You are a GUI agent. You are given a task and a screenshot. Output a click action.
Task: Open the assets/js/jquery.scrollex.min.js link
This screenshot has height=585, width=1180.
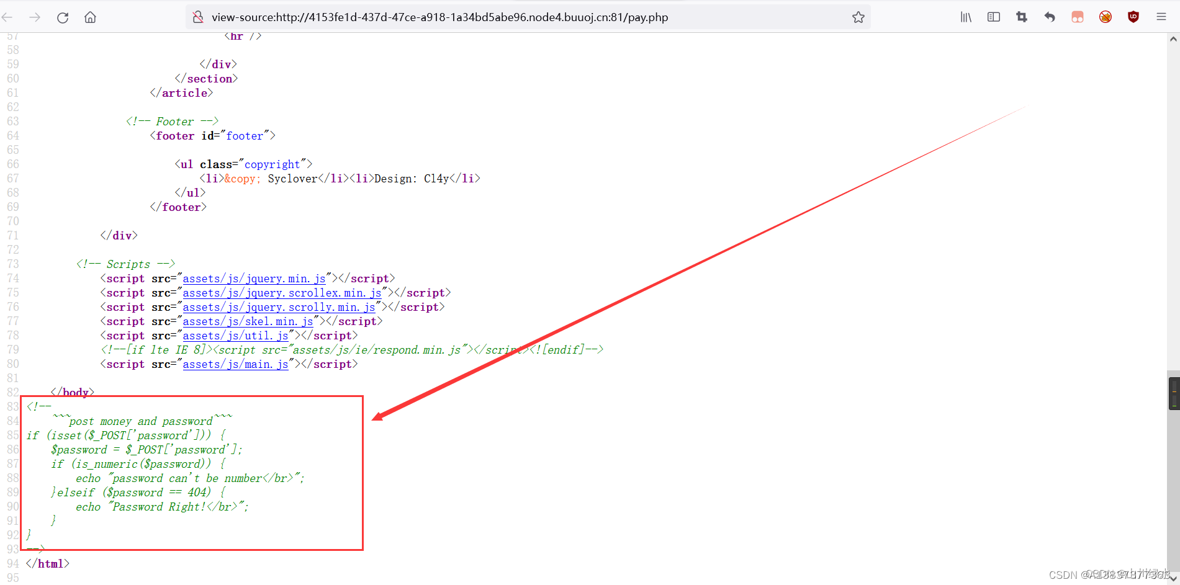pyautogui.click(x=282, y=293)
